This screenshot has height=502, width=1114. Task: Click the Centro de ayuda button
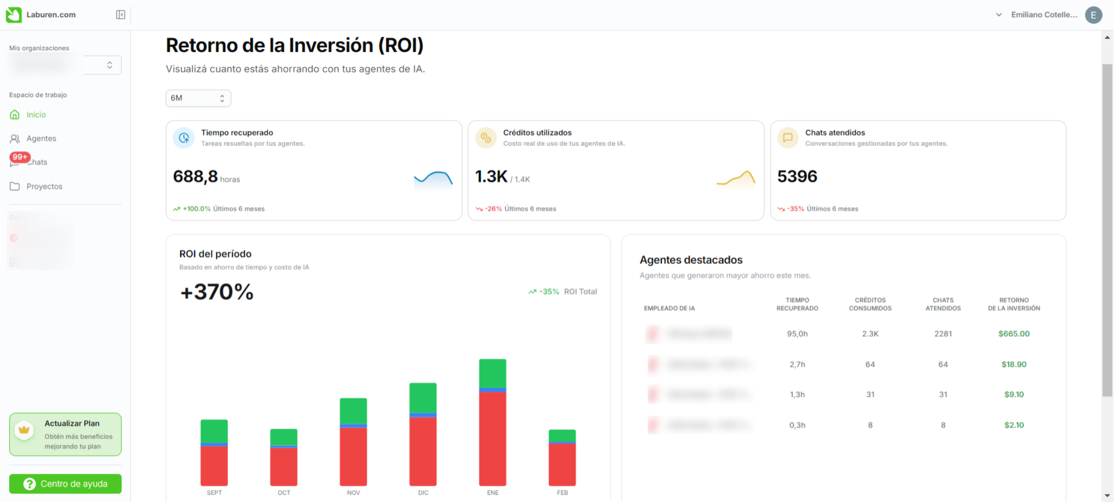point(65,484)
